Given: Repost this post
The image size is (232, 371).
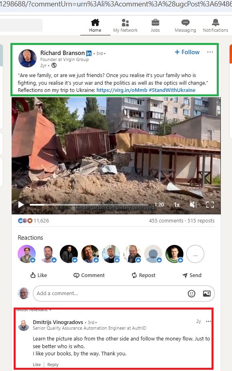Looking at the screenshot, I should click(x=144, y=275).
